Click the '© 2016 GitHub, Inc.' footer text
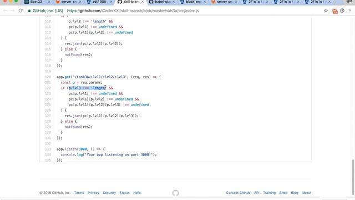355x200 pixels. [x=55, y=193]
